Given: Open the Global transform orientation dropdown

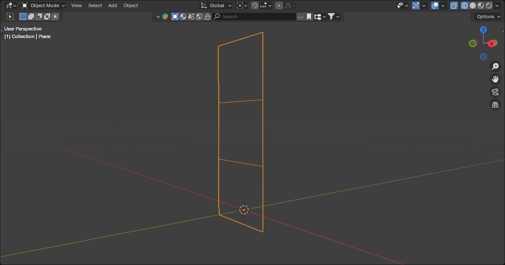Looking at the screenshot, I should [x=216, y=6].
